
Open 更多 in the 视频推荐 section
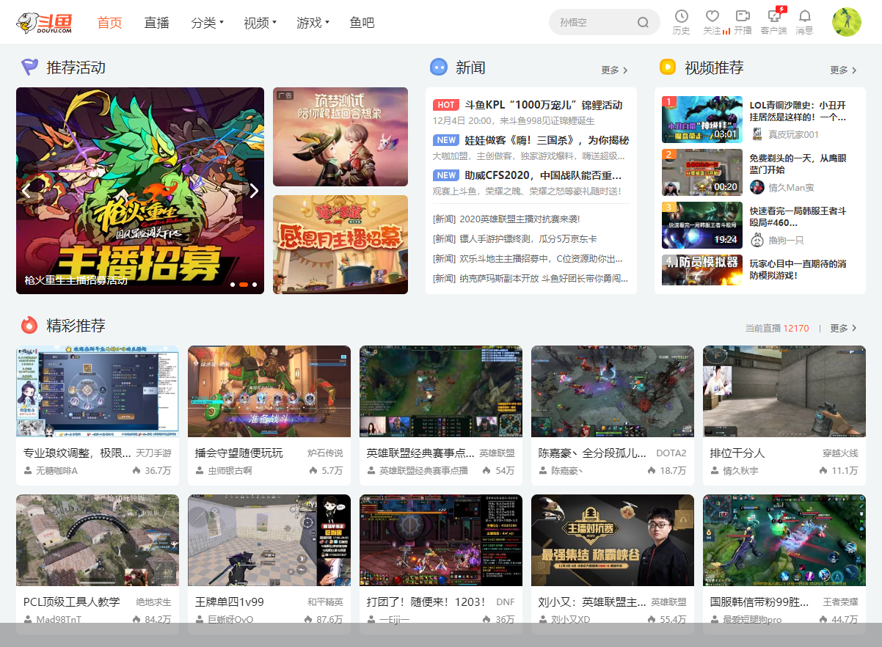click(843, 70)
